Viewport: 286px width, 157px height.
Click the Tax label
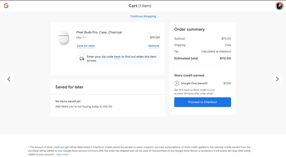coord(176,52)
